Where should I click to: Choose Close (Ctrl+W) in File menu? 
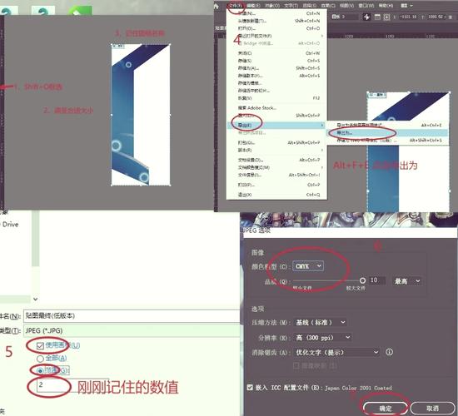pos(277,53)
